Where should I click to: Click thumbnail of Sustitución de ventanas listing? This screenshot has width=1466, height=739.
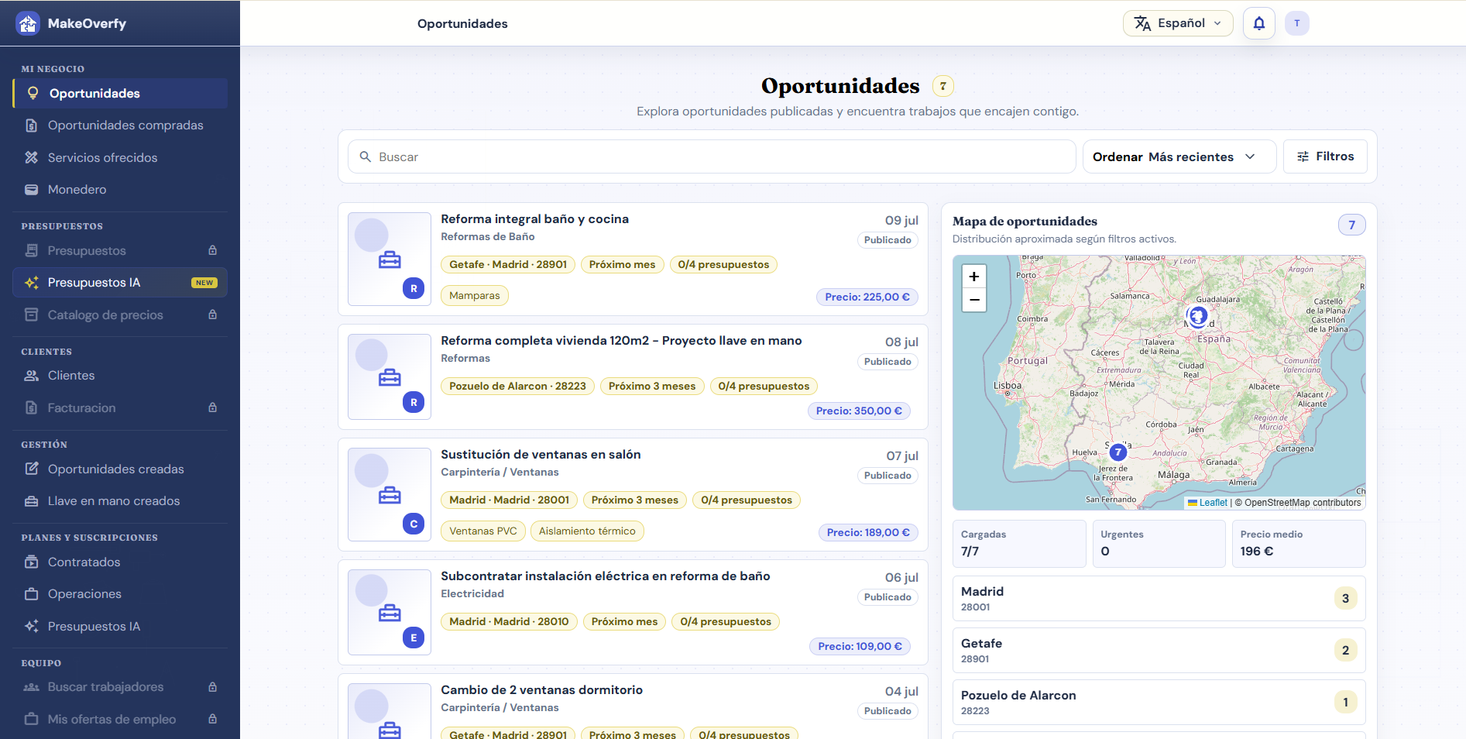[x=390, y=494]
